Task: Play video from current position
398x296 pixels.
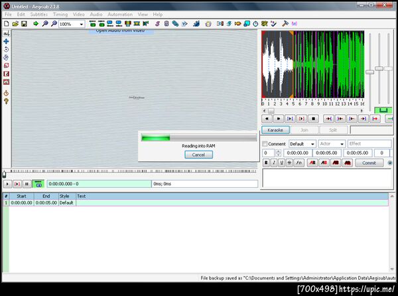Action: click(x=7, y=184)
